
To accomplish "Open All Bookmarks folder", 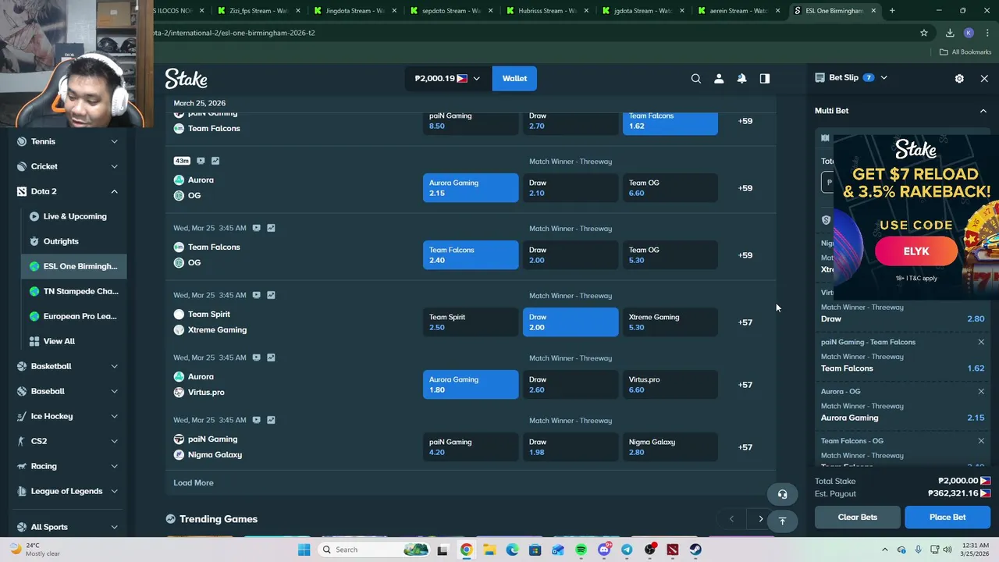I will (965, 52).
